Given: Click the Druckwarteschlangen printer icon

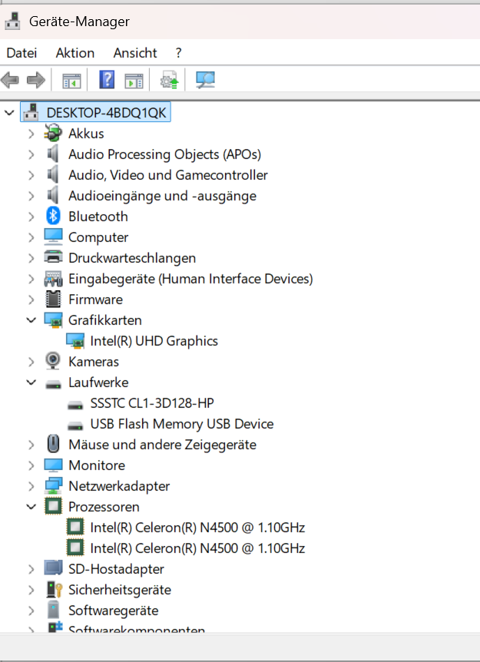Looking at the screenshot, I should (x=53, y=257).
